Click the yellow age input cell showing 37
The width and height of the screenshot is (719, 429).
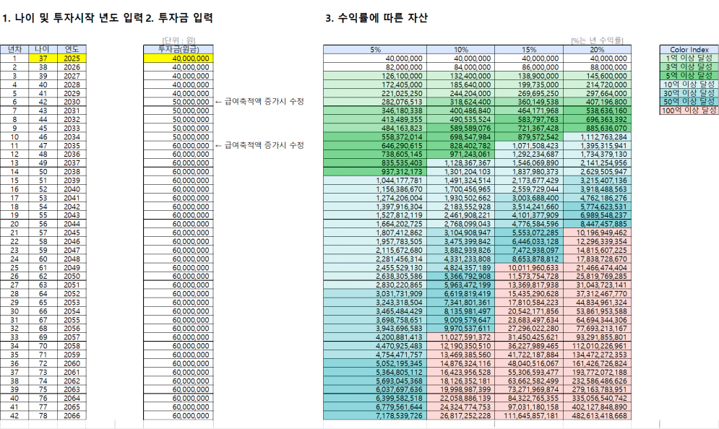click(43, 58)
